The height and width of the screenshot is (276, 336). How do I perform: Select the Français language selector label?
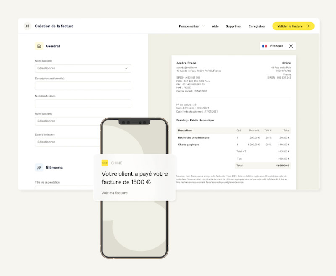pyautogui.click(x=277, y=46)
